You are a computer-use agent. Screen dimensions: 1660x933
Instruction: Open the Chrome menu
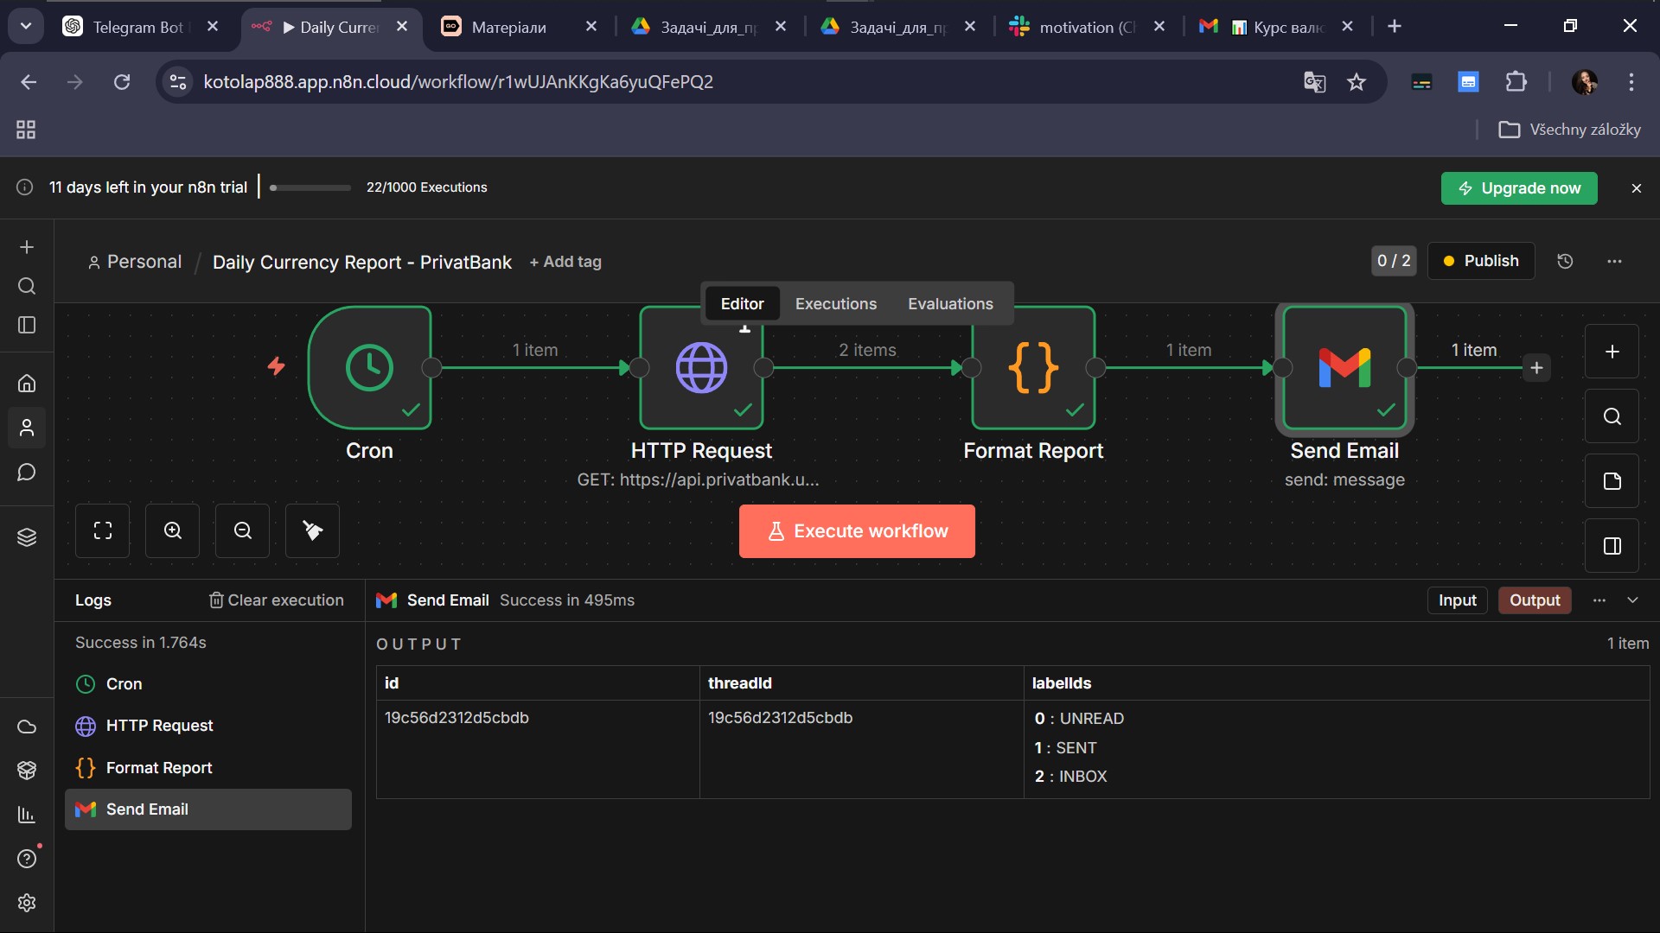coord(1631,82)
